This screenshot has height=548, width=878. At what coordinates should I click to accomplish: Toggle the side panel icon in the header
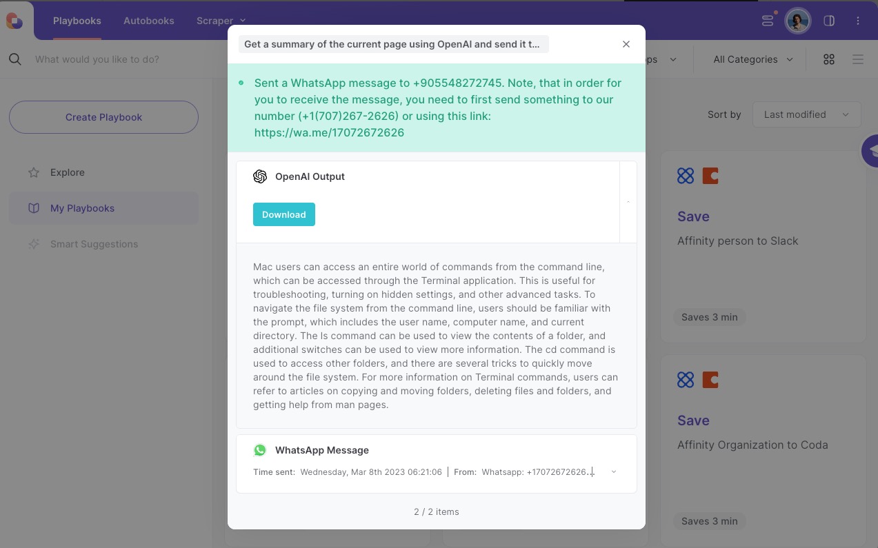point(829,21)
